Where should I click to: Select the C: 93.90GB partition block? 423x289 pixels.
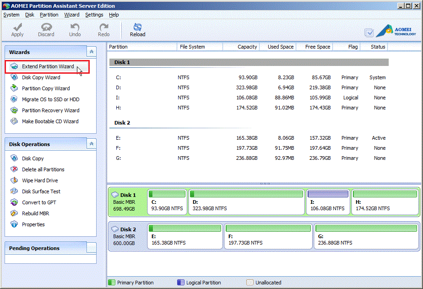click(167, 202)
